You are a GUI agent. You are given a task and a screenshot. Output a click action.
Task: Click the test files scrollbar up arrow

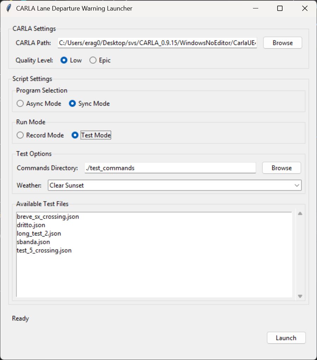tap(300, 214)
